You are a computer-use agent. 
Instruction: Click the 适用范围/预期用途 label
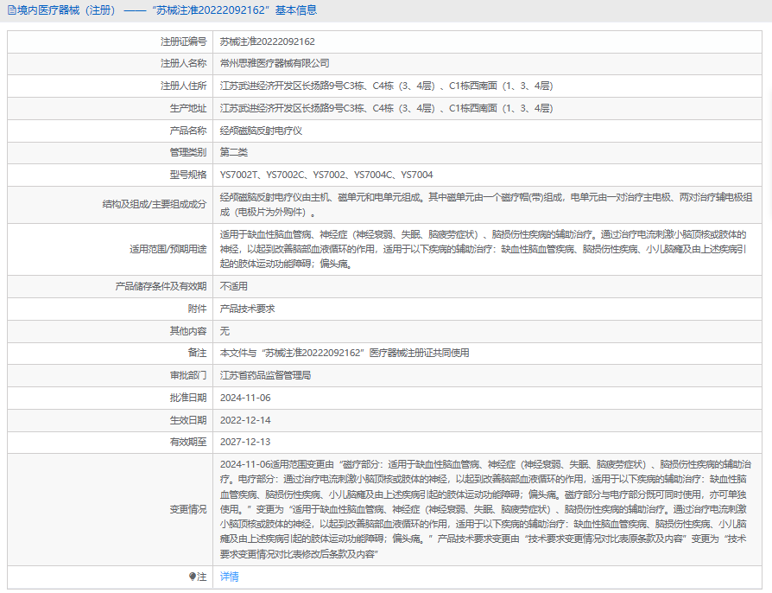(x=168, y=249)
